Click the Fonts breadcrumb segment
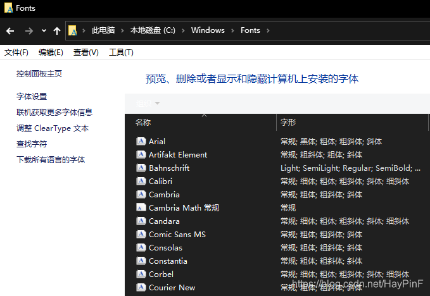The image size is (430, 296). 250,30
